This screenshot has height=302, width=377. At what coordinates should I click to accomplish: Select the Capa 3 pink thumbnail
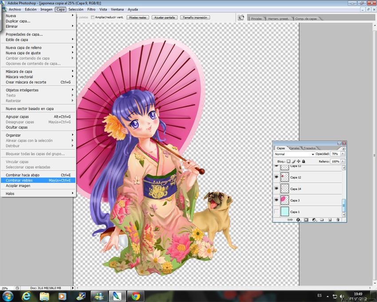point(285,200)
